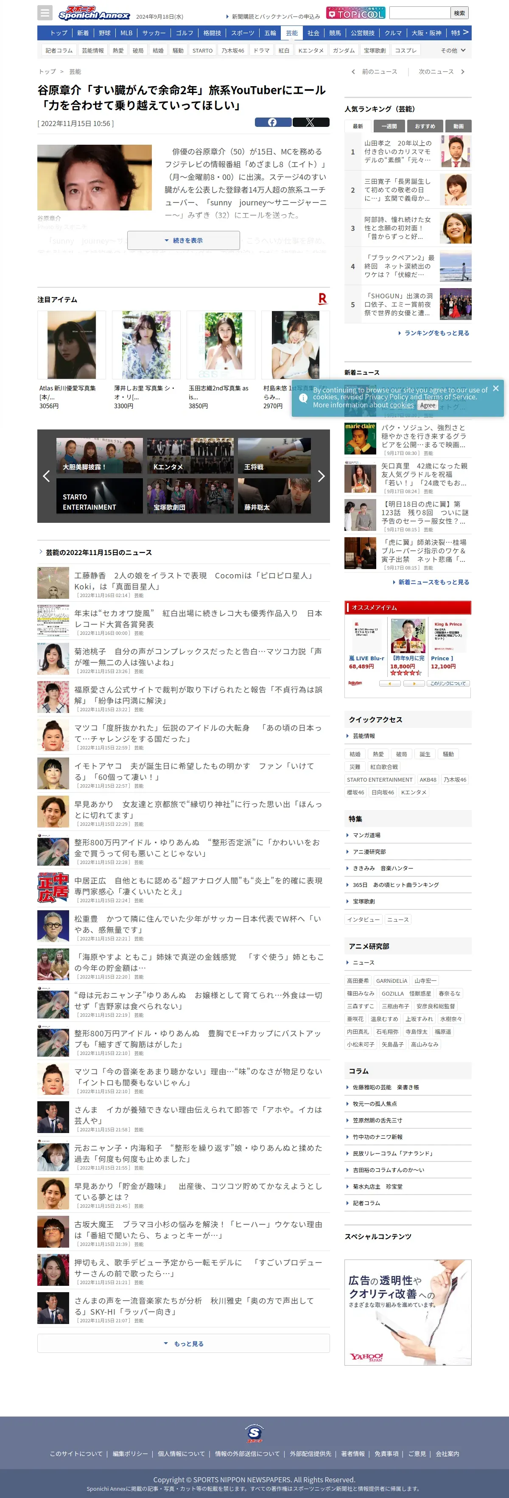Click the このリンクについて Rakuten link

tap(448, 683)
